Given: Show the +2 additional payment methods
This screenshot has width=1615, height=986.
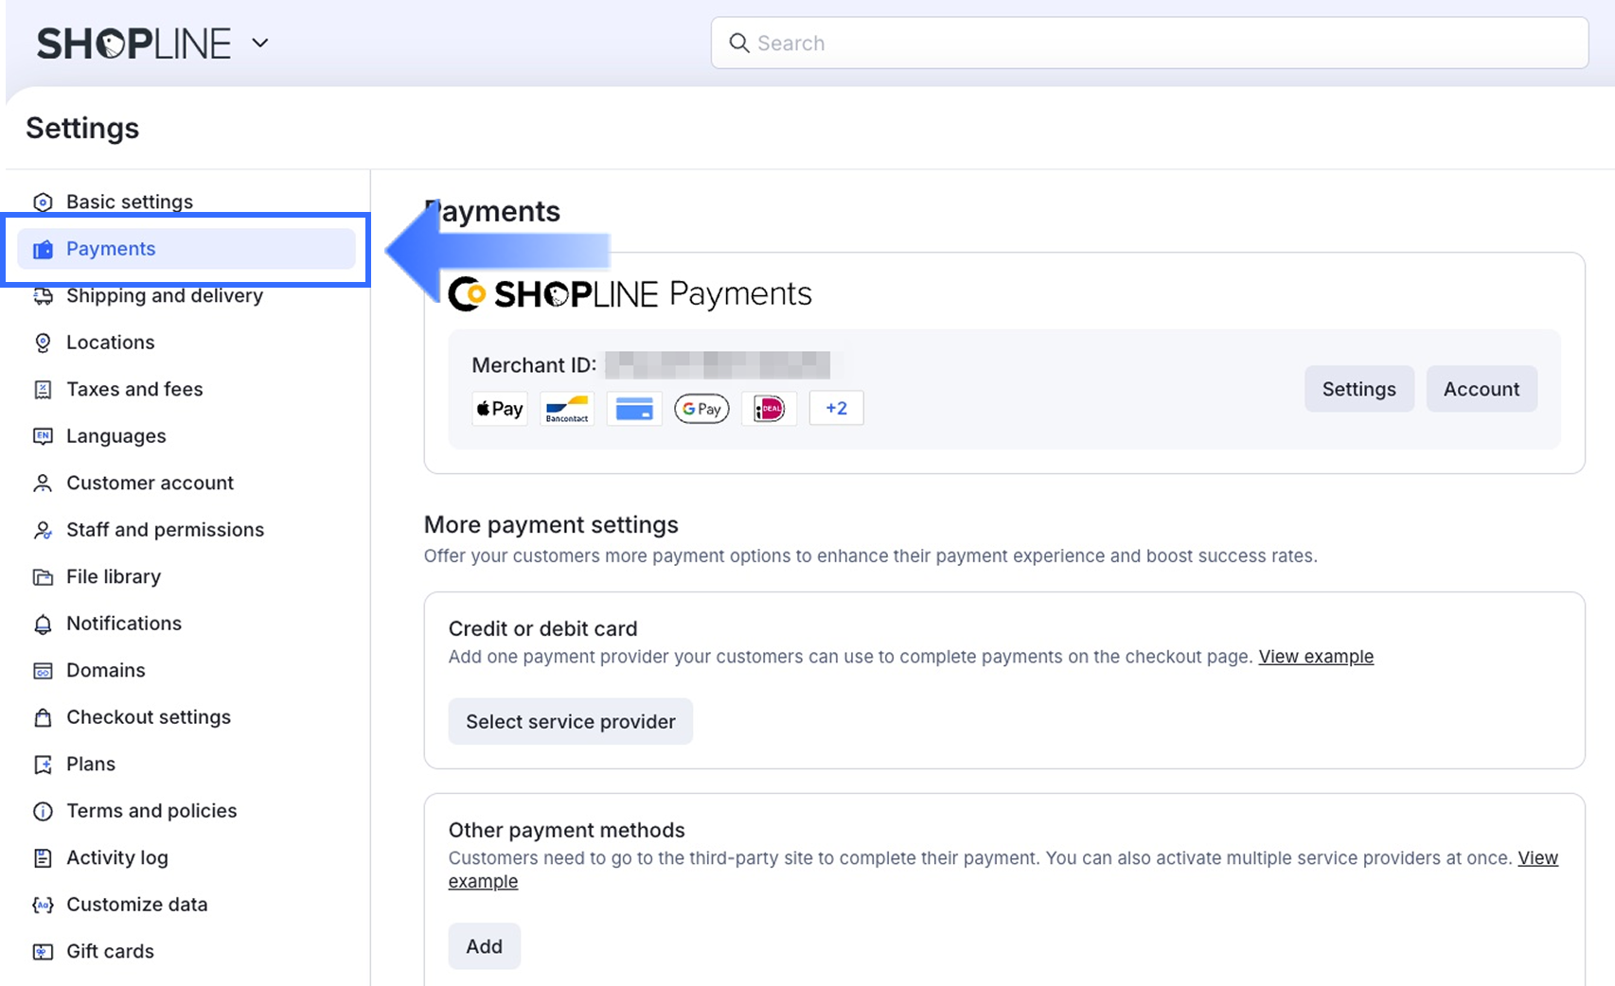Looking at the screenshot, I should click(x=836, y=409).
